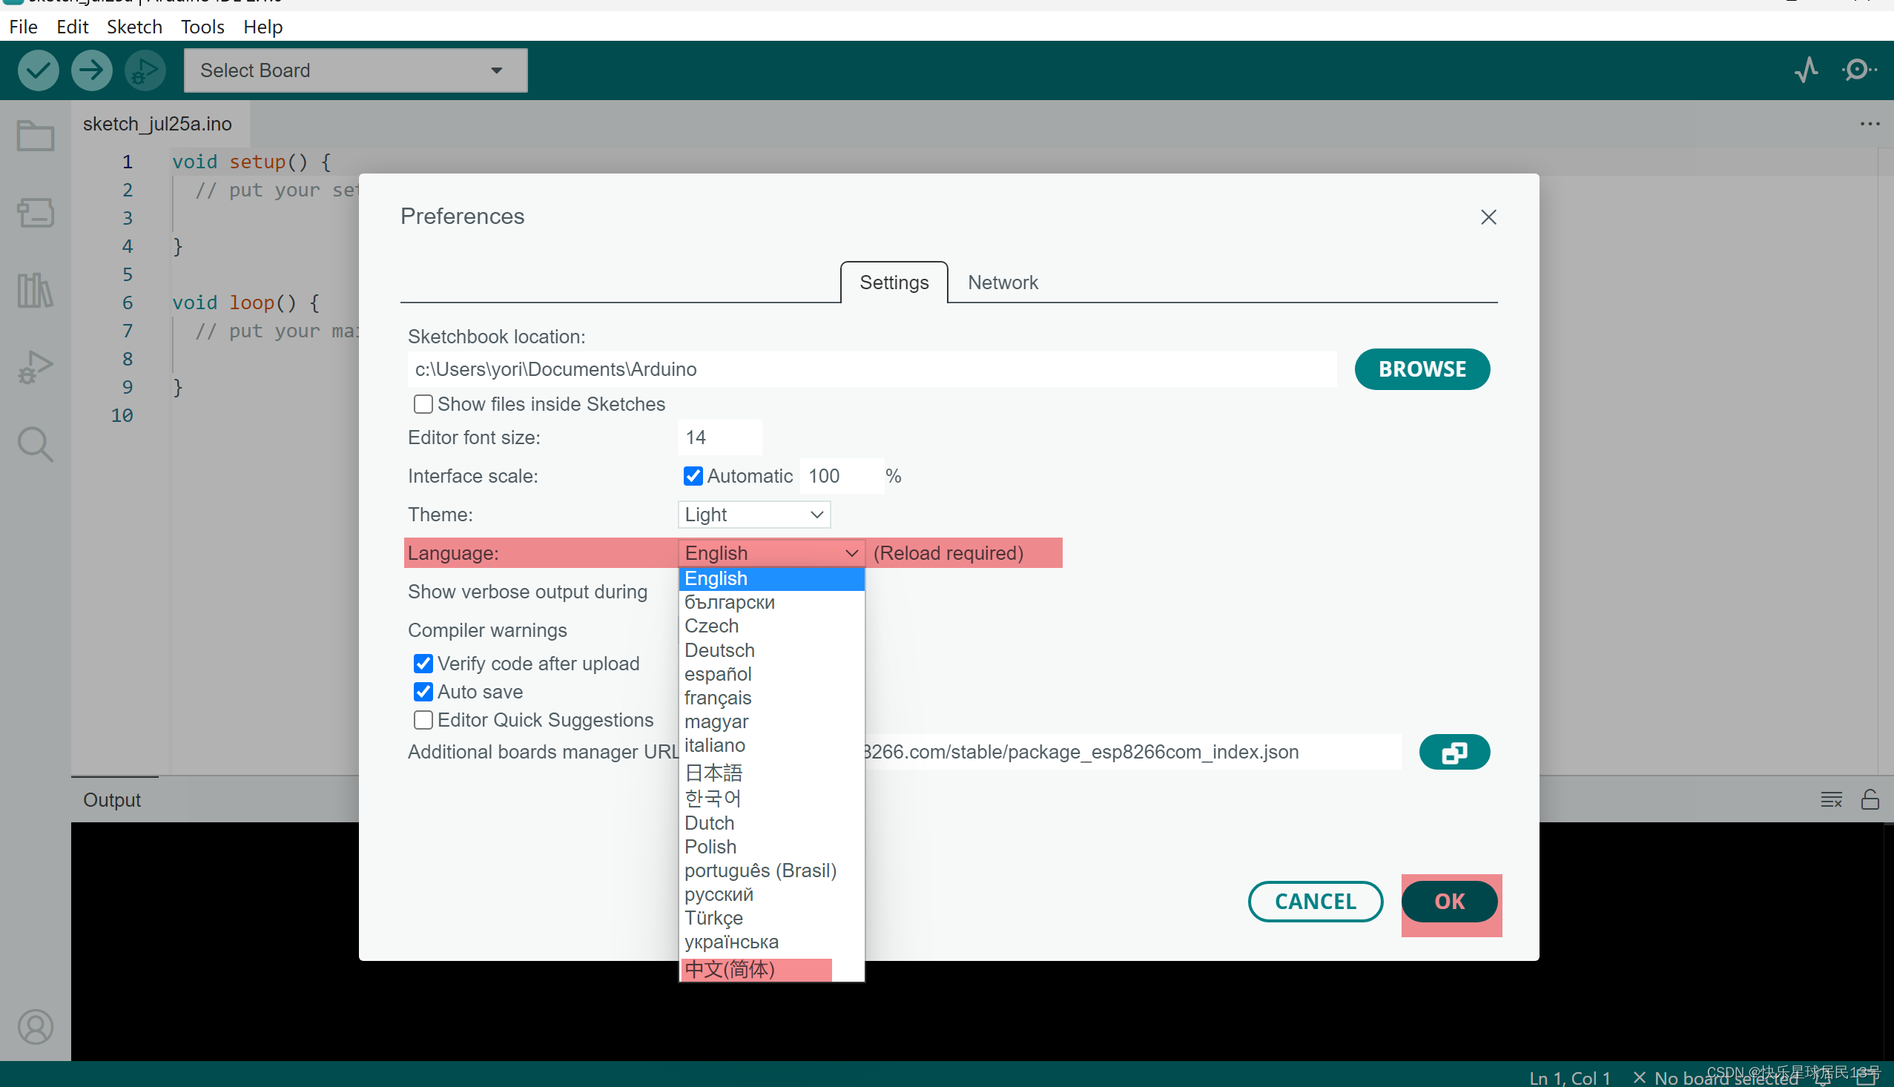Click the Verify checkmark icon
The image size is (1894, 1087).
click(x=38, y=70)
